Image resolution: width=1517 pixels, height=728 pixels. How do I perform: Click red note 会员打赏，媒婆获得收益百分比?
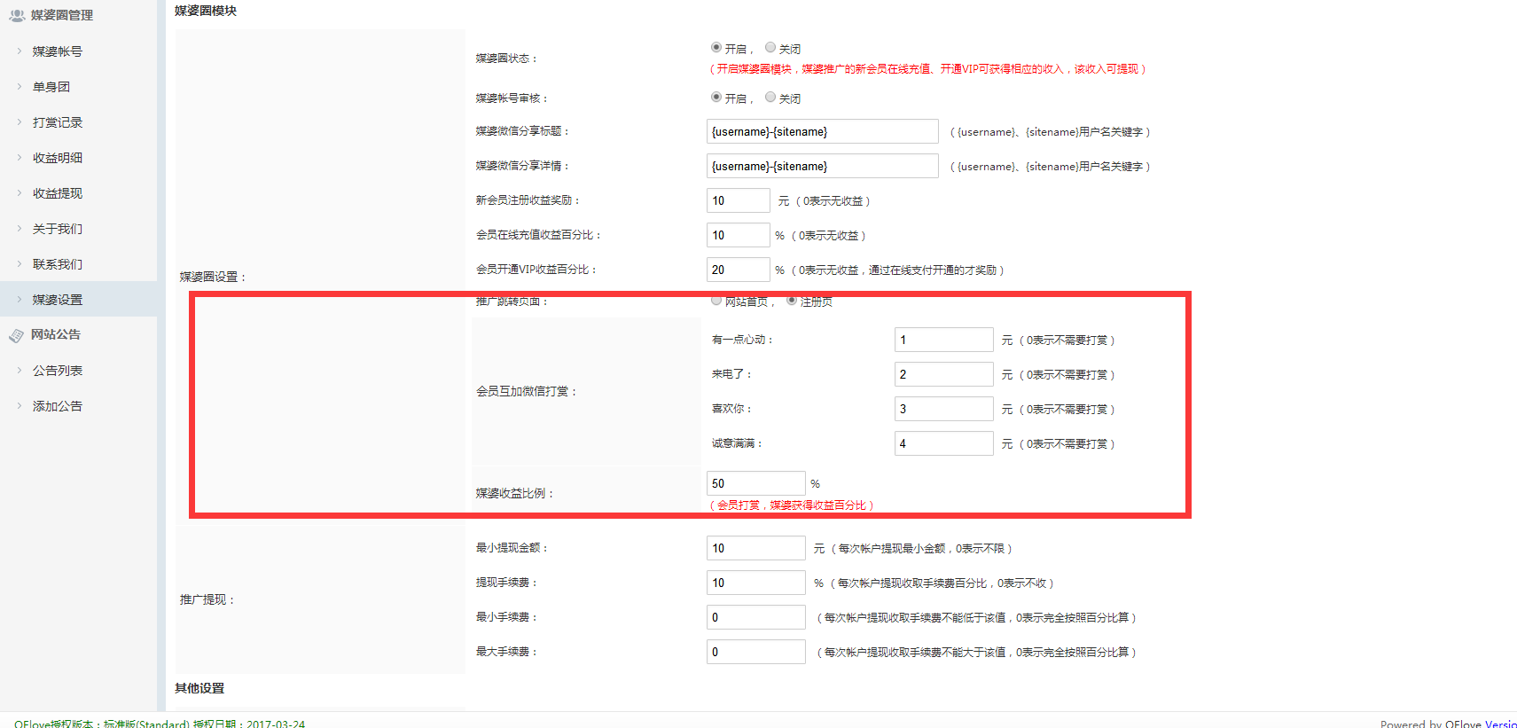[x=792, y=505]
